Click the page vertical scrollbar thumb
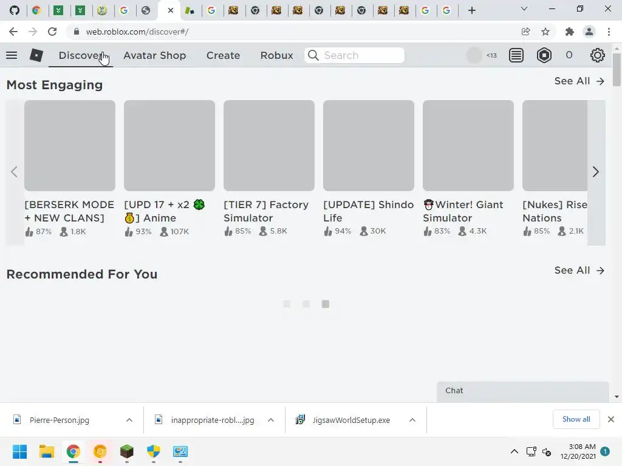The image size is (622, 466). click(x=616, y=69)
